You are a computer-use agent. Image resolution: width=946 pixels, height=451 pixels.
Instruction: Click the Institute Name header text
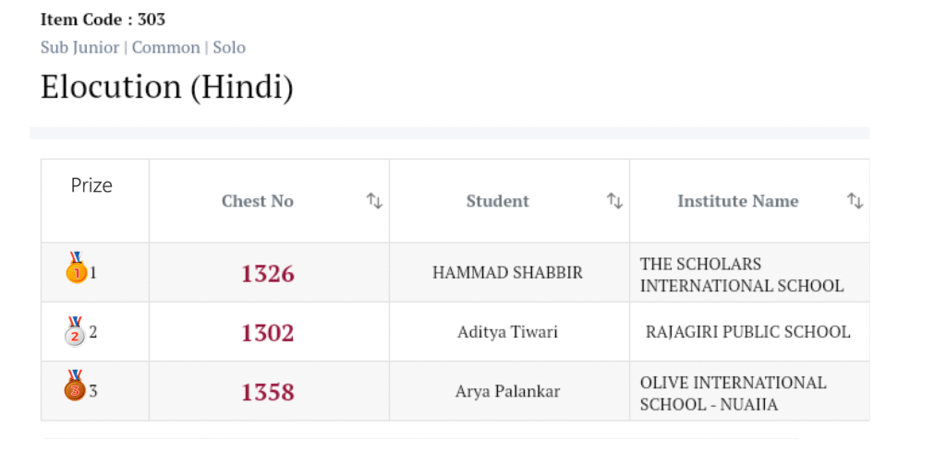coord(738,201)
